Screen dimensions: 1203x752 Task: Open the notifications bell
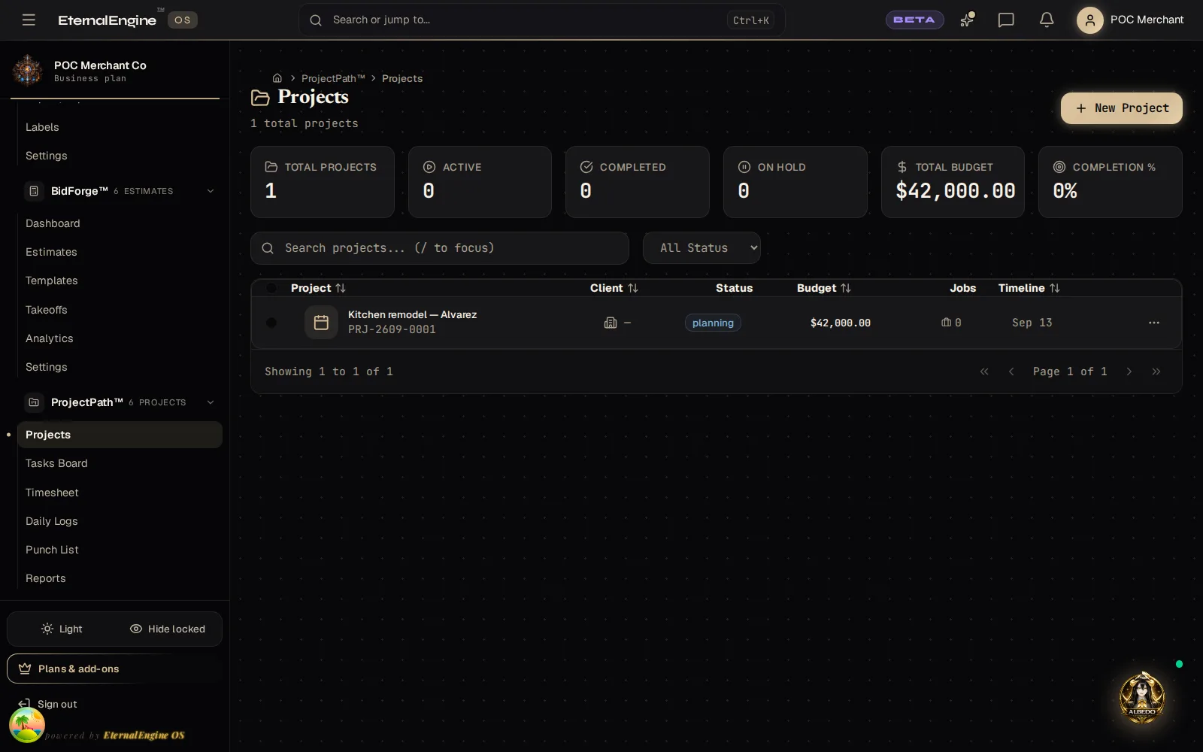1047,20
